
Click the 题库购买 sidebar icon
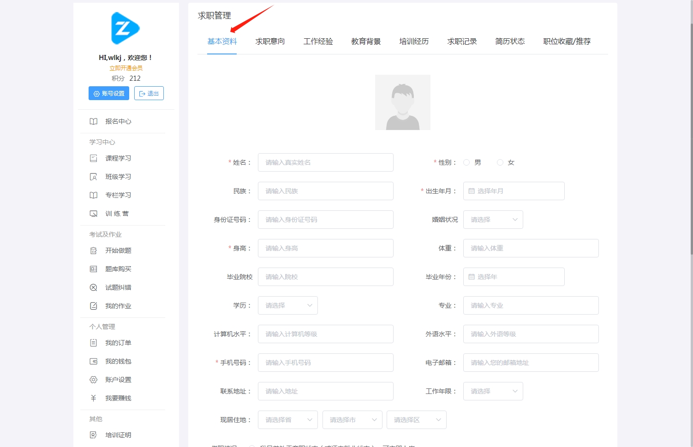pyautogui.click(x=94, y=269)
